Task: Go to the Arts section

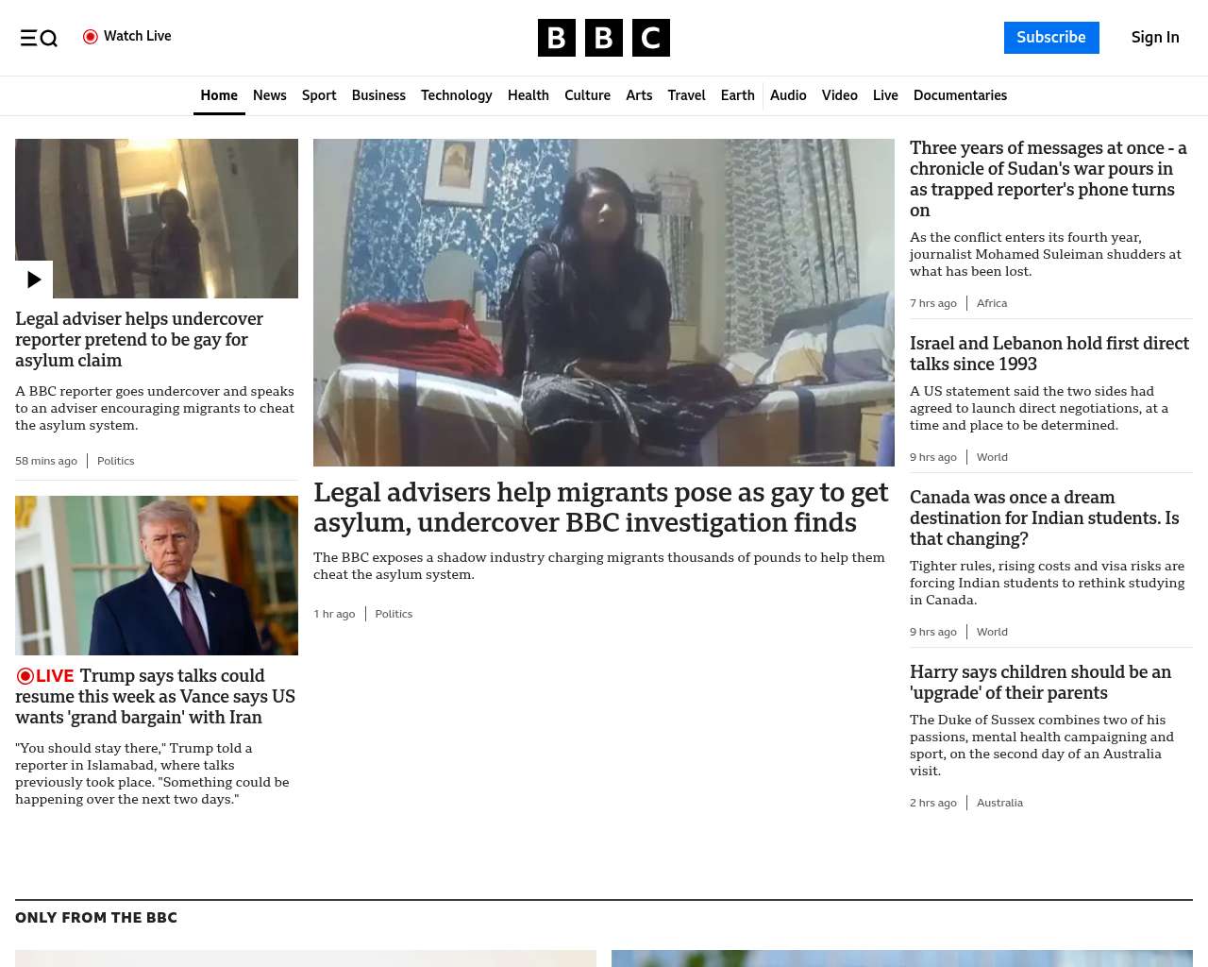Action: click(639, 95)
